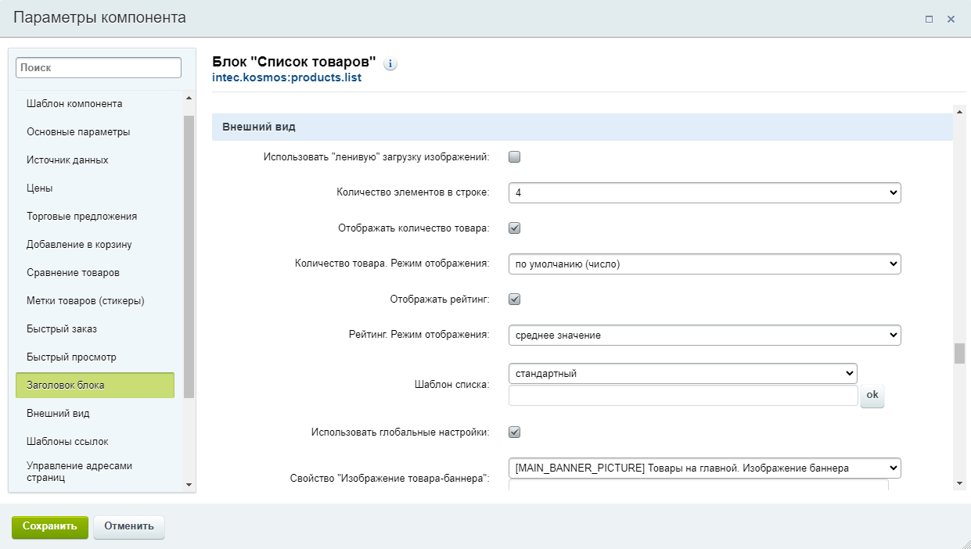Toggle lazy image loading checkbox
This screenshot has height=549, width=971.
[x=514, y=157]
